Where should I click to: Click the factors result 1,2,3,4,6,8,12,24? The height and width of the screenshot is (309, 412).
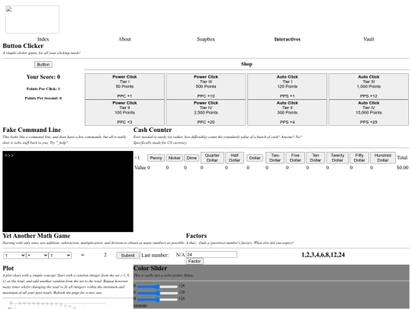point(323,255)
